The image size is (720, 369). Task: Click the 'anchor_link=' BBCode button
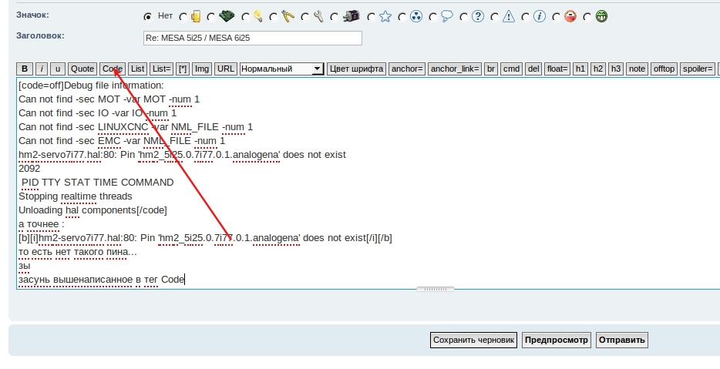455,69
